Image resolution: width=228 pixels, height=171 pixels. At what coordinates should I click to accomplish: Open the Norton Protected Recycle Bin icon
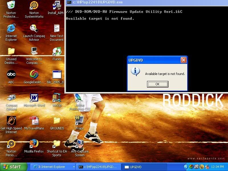pyautogui.click(x=11, y=9)
